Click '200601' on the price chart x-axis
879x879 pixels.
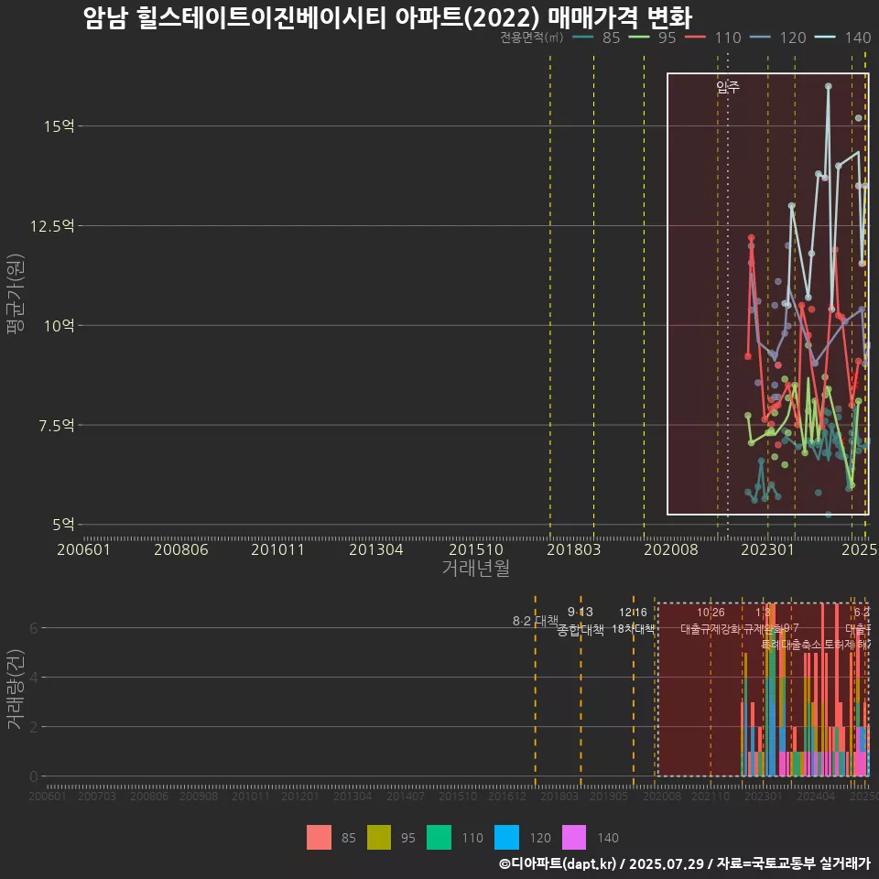[x=83, y=549]
